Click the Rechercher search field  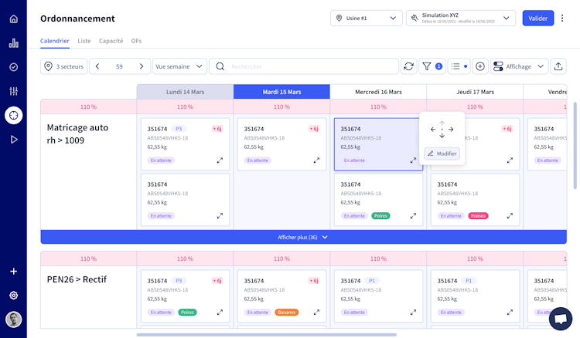tap(304, 66)
